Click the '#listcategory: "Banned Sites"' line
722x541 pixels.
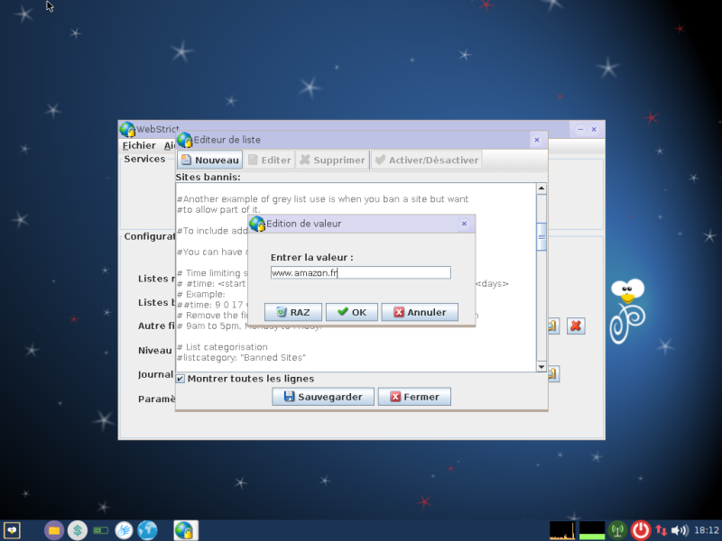(241, 357)
